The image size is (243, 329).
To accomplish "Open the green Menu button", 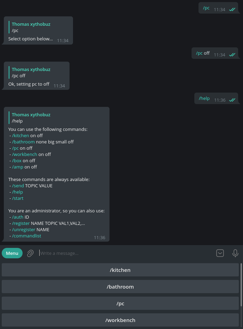I will (x=12, y=253).
